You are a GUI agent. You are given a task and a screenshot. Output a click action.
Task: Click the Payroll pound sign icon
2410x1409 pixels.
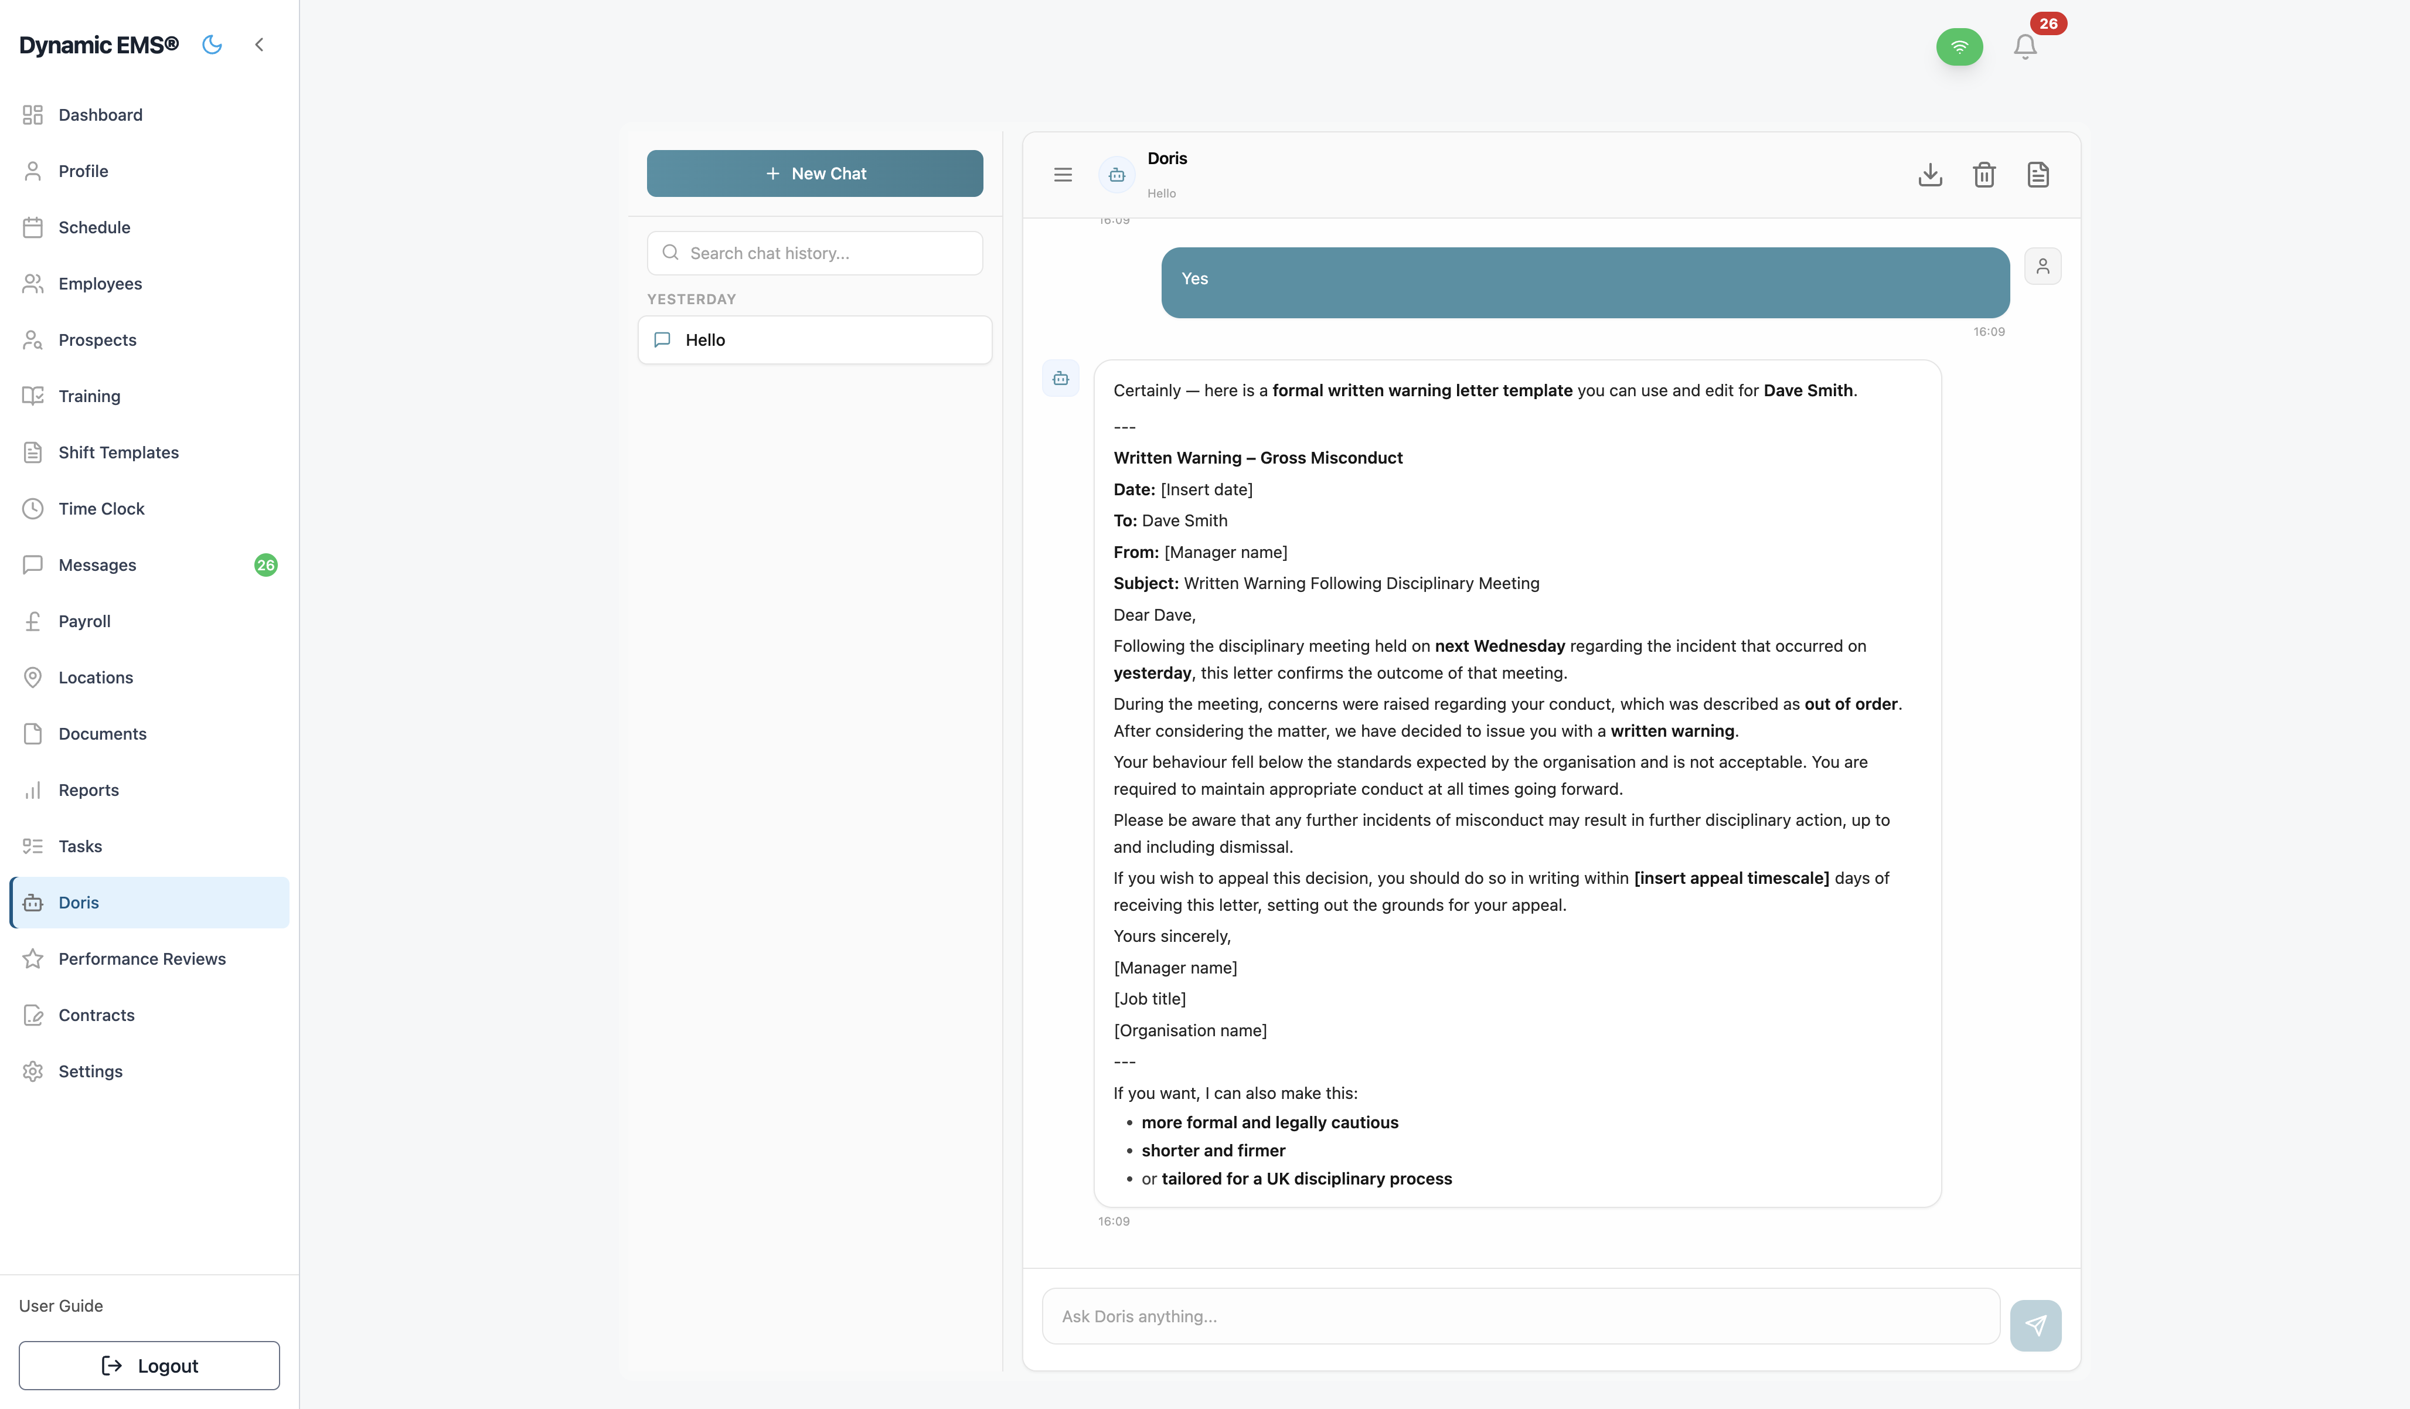[x=32, y=622]
